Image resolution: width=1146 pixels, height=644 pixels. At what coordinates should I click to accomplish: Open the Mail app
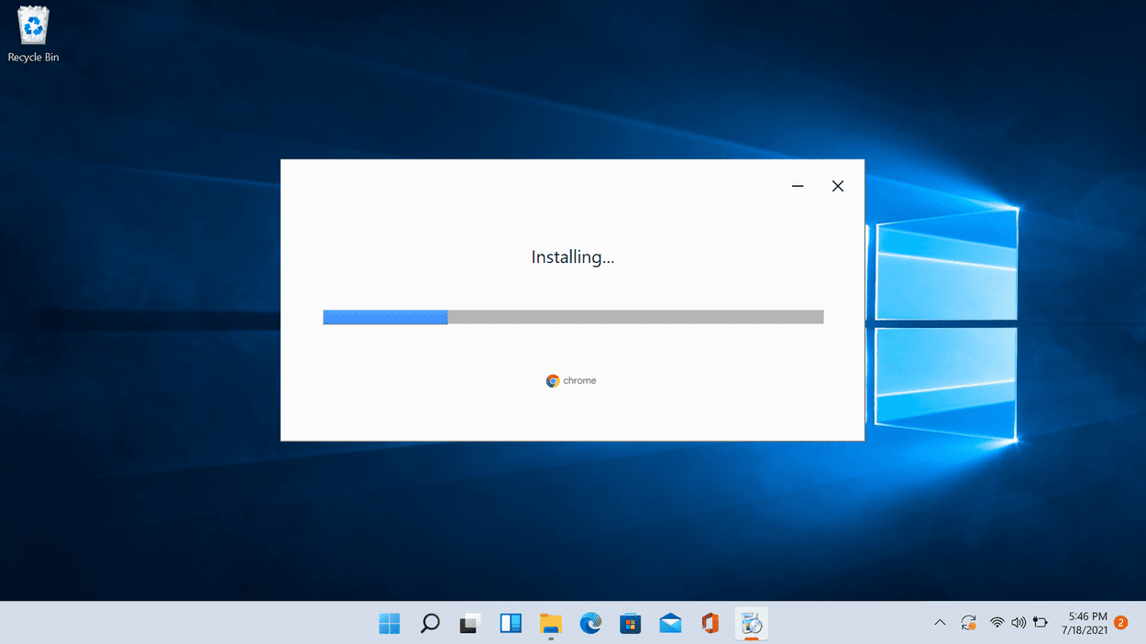coord(670,623)
